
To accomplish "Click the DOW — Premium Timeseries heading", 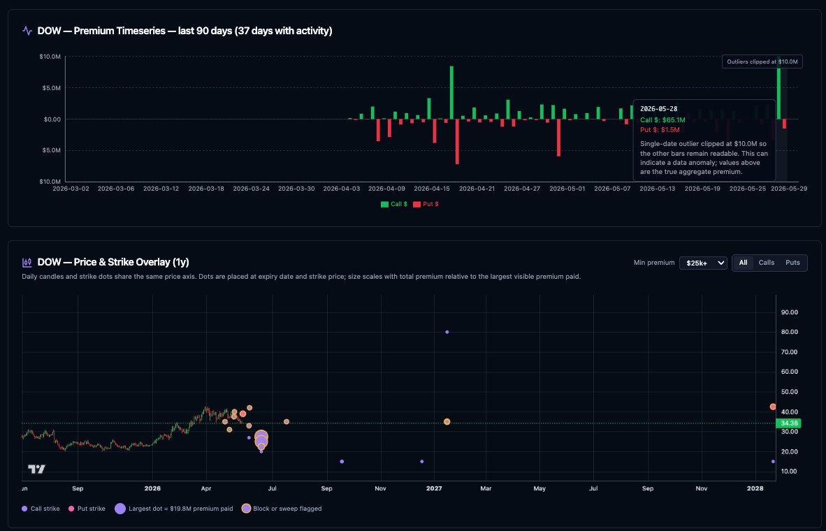I will 185,31.
